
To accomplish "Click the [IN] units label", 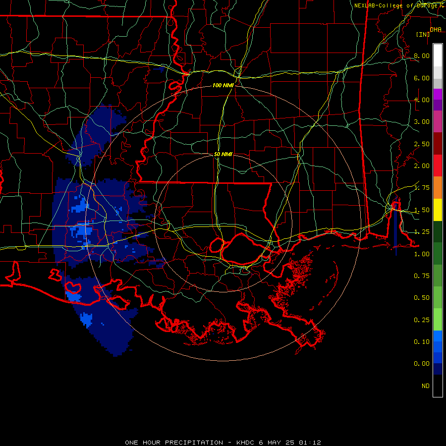I will (x=423, y=34).
